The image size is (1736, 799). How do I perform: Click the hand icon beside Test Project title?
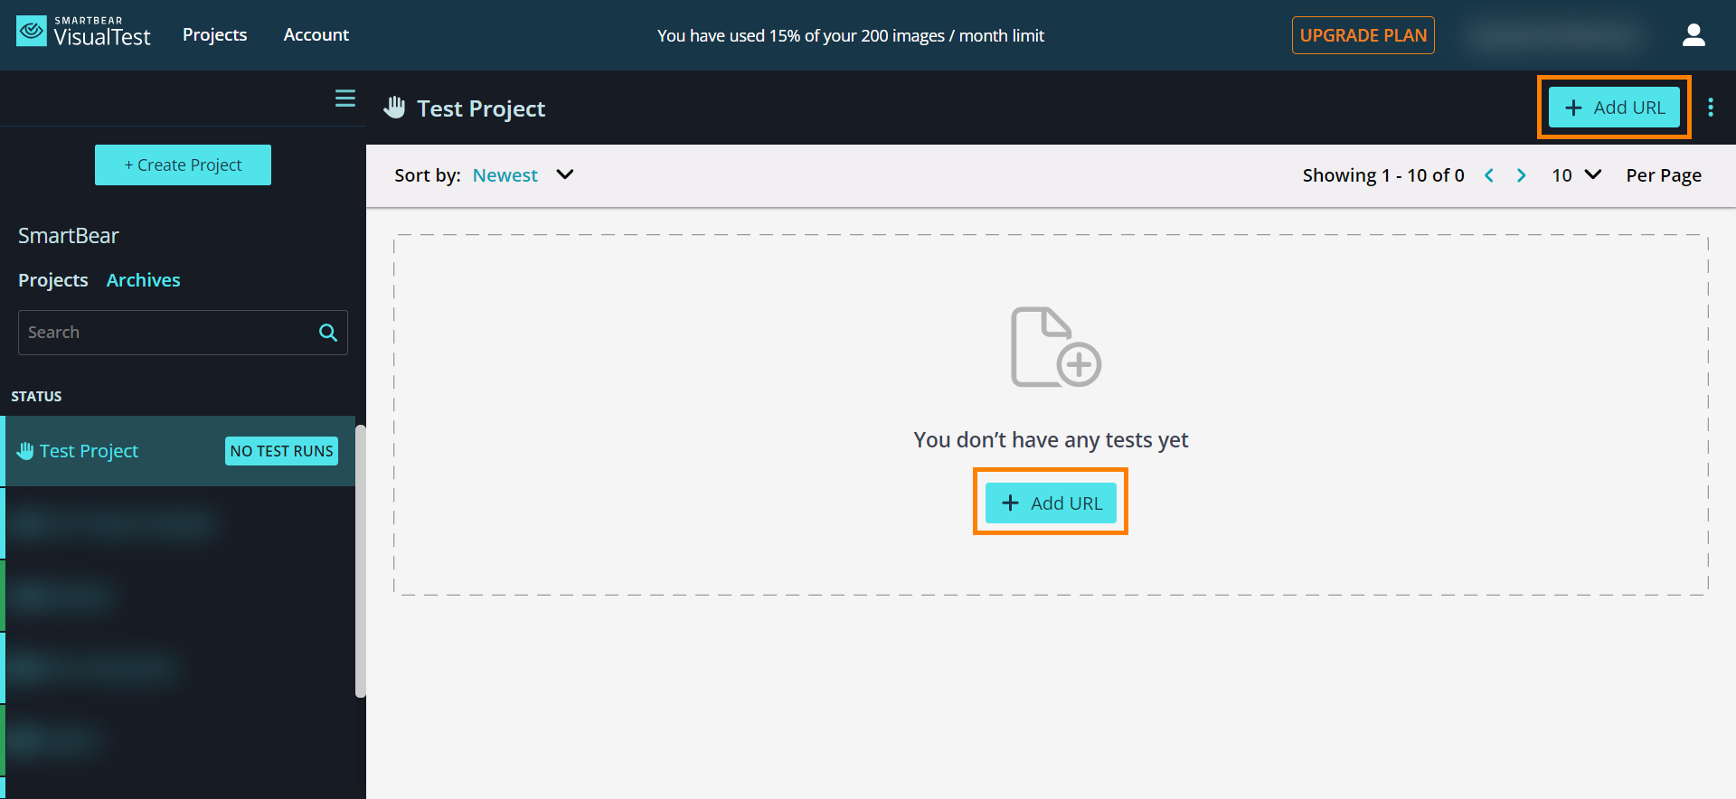(x=394, y=108)
